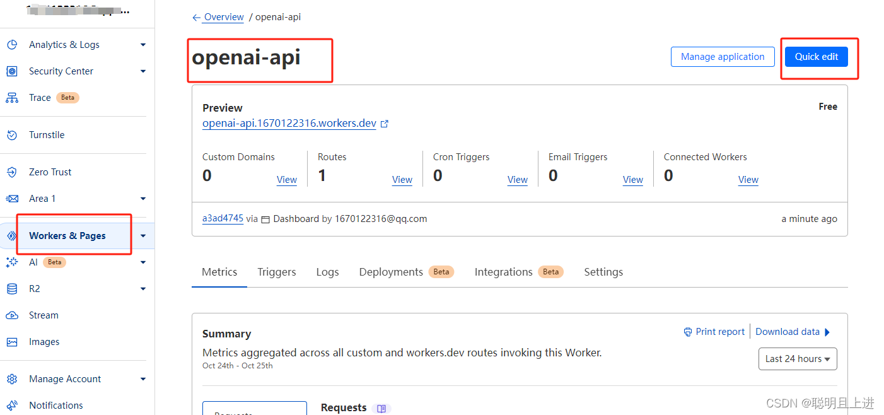The width and height of the screenshot is (884, 415).
Task: Expand the AI menu arrow
Action: tap(143, 262)
